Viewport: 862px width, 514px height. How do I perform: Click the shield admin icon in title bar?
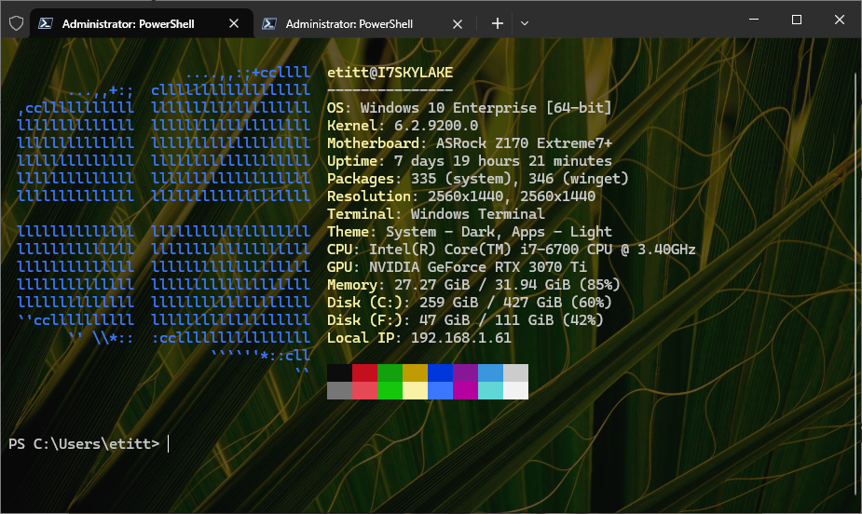(x=17, y=23)
